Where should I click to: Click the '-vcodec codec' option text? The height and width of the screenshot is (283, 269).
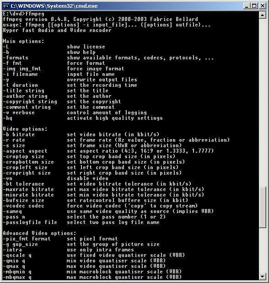click(23, 206)
